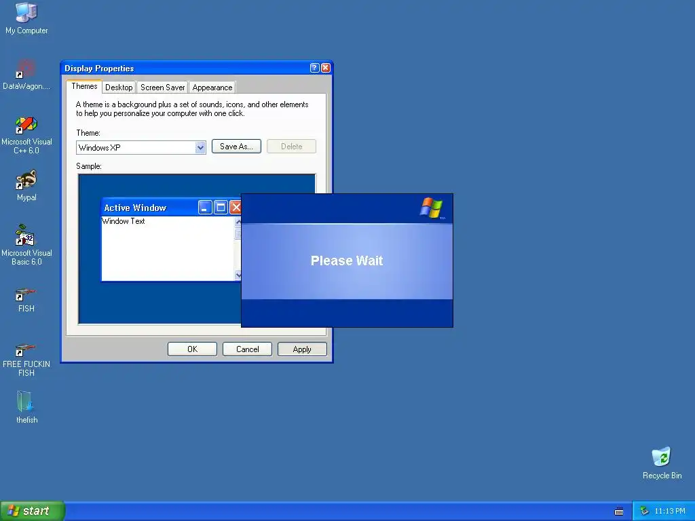This screenshot has width=695, height=521.
Task: Click the Mypal raccoon browser icon
Action: click(x=26, y=185)
